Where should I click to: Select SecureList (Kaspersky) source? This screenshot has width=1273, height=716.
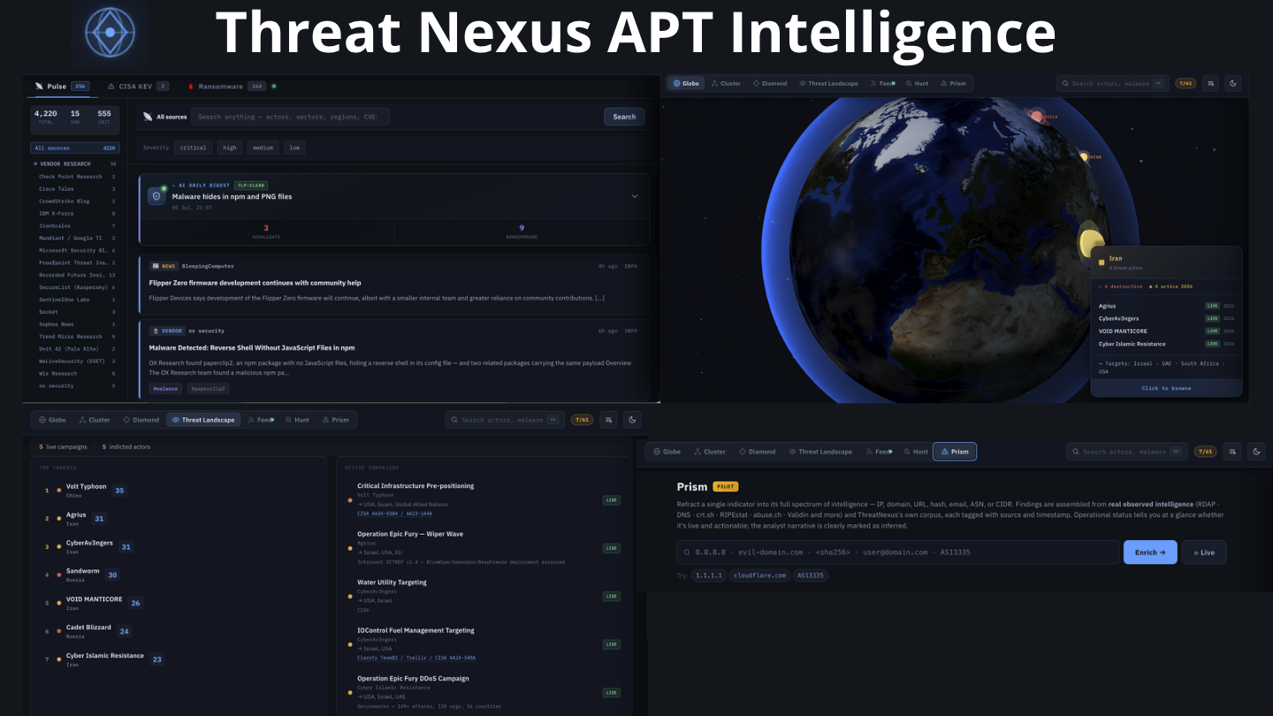pos(75,287)
